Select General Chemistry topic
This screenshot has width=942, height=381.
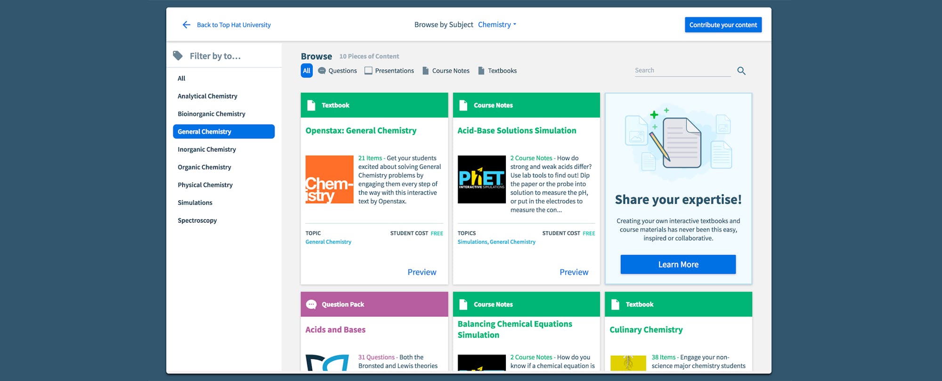pos(224,132)
